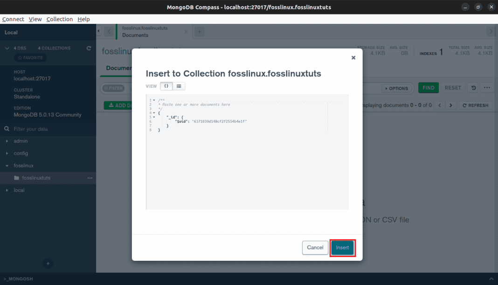Click the query history clock icon
The image size is (498, 285).
coord(472,88)
